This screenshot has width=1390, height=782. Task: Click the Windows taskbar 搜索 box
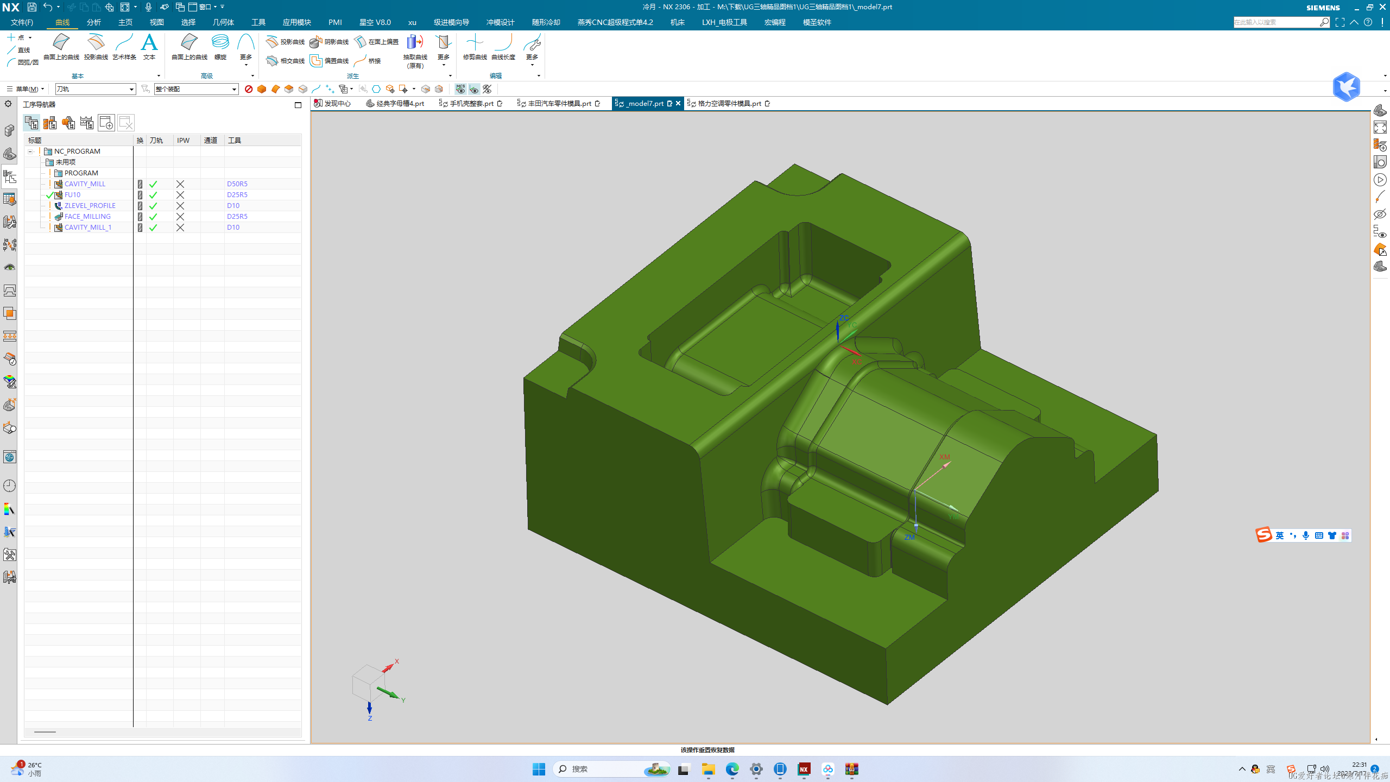pos(611,769)
